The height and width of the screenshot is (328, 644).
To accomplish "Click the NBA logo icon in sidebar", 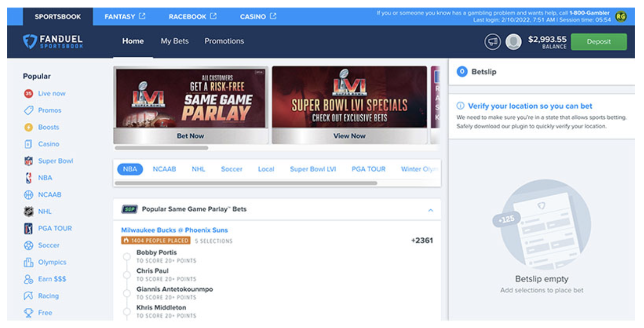I will [x=29, y=178].
